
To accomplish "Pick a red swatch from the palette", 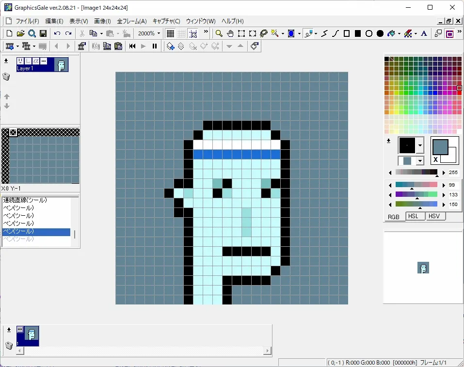I will pyautogui.click(x=459, y=93).
